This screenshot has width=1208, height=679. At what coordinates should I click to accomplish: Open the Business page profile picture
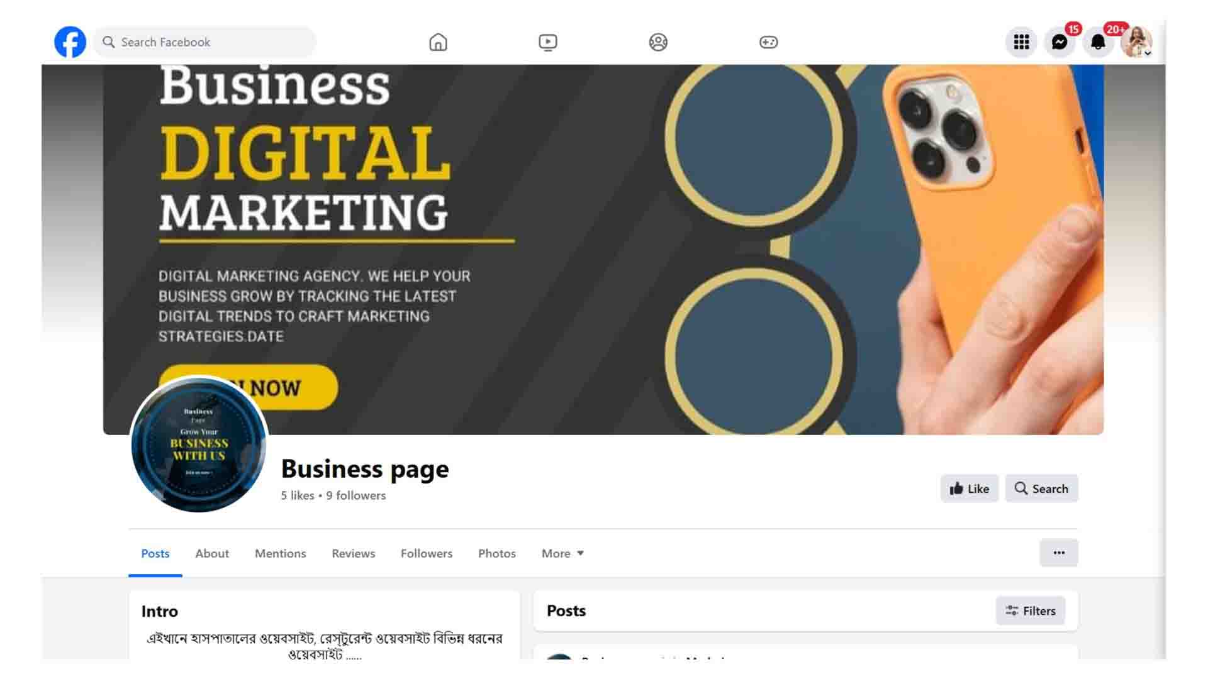tap(199, 444)
